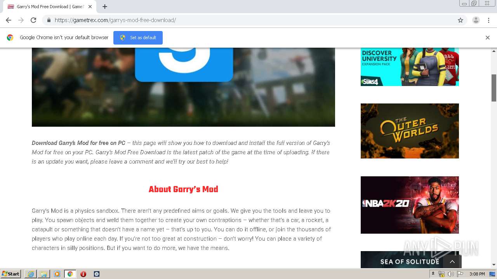Click the Garry's Mod banner image
Viewport: 497px width, 279px height.
click(183, 87)
